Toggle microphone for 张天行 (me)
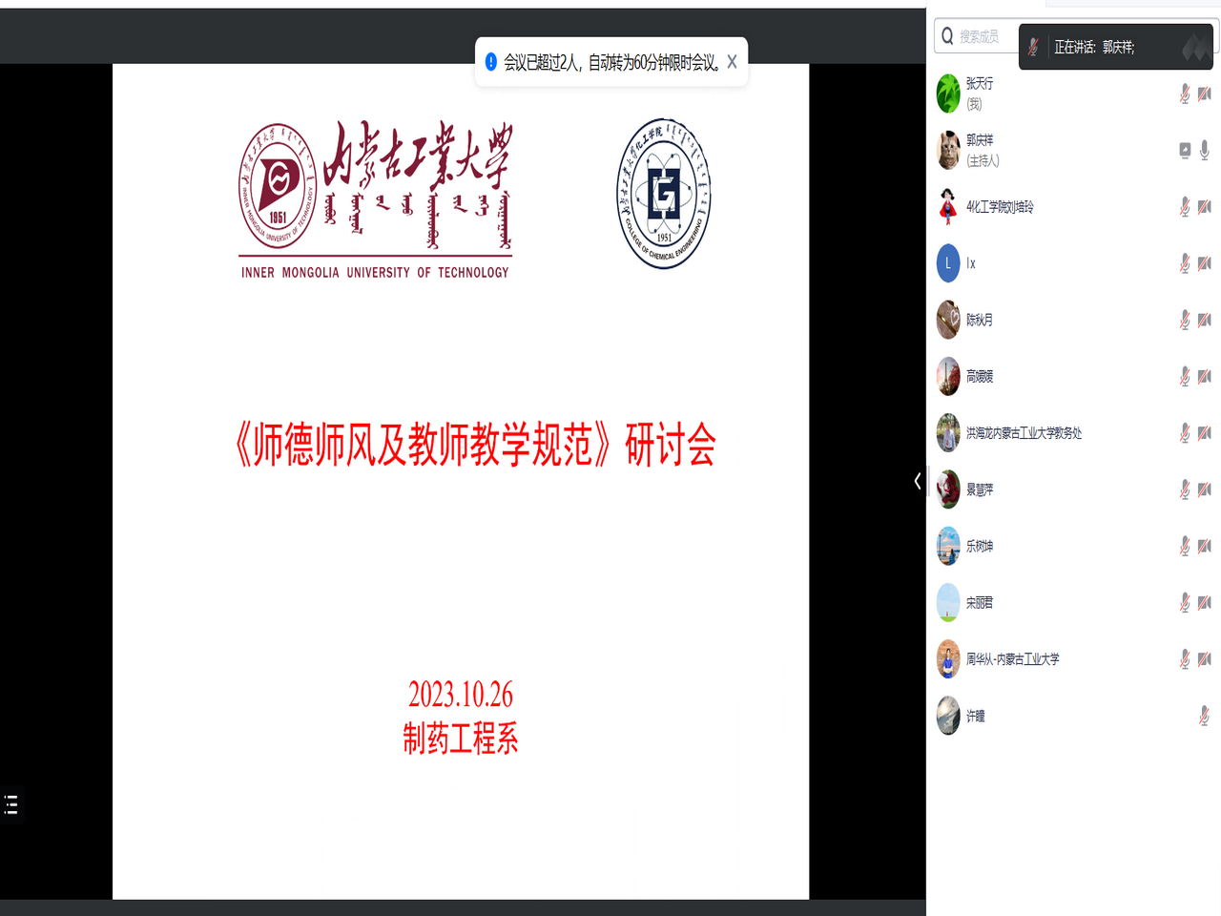This screenshot has width=1221, height=916. click(1185, 94)
